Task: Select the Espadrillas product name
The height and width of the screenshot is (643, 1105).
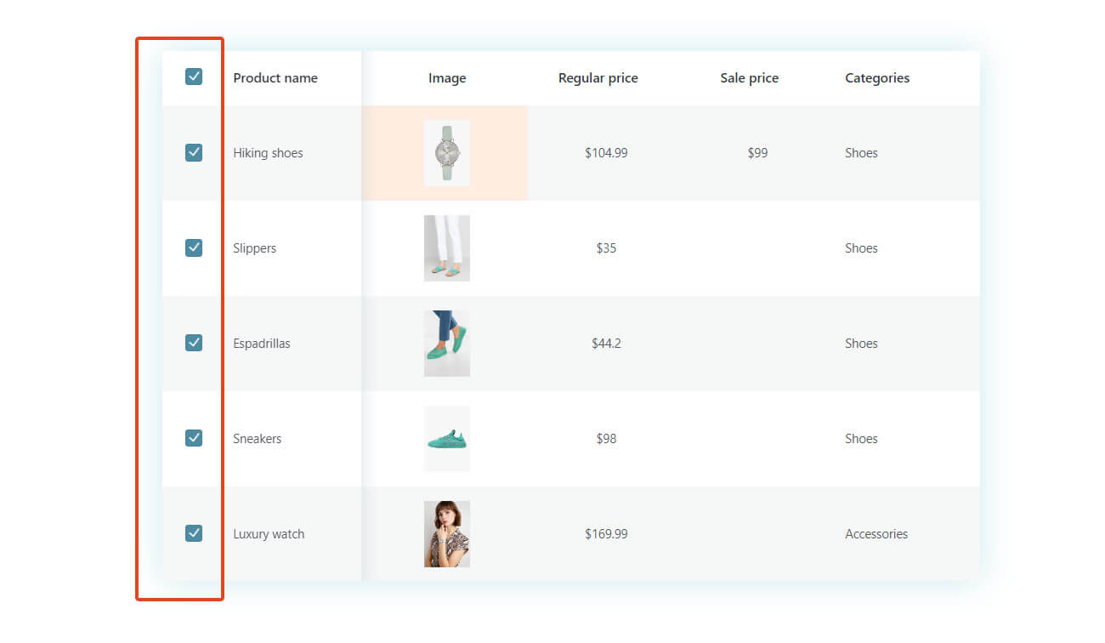Action: [x=262, y=344]
